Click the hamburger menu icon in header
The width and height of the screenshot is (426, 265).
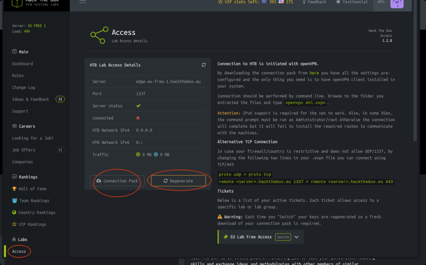(x=82, y=2)
